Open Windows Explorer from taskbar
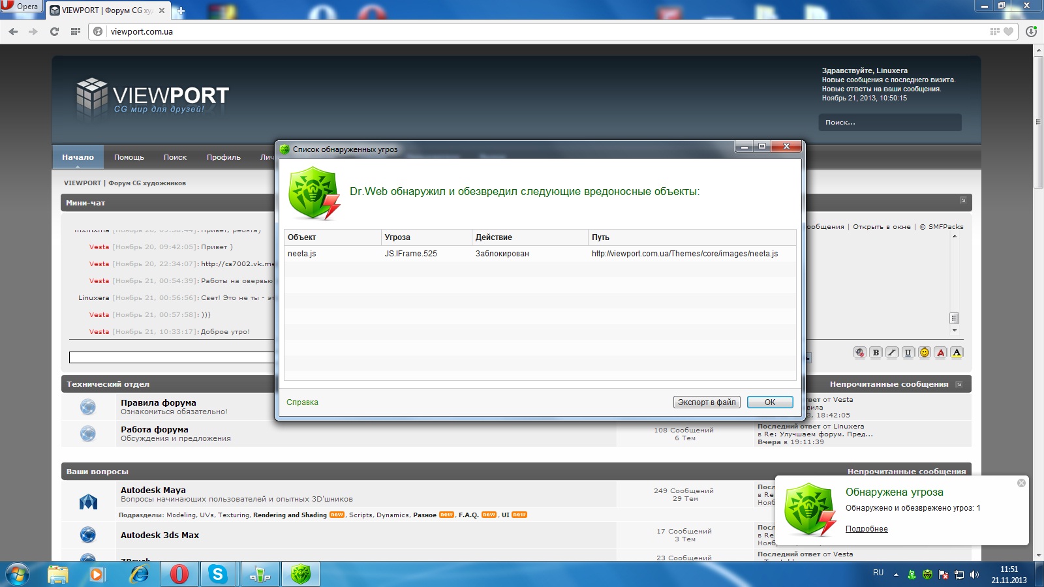This screenshot has height=587, width=1044. click(57, 575)
